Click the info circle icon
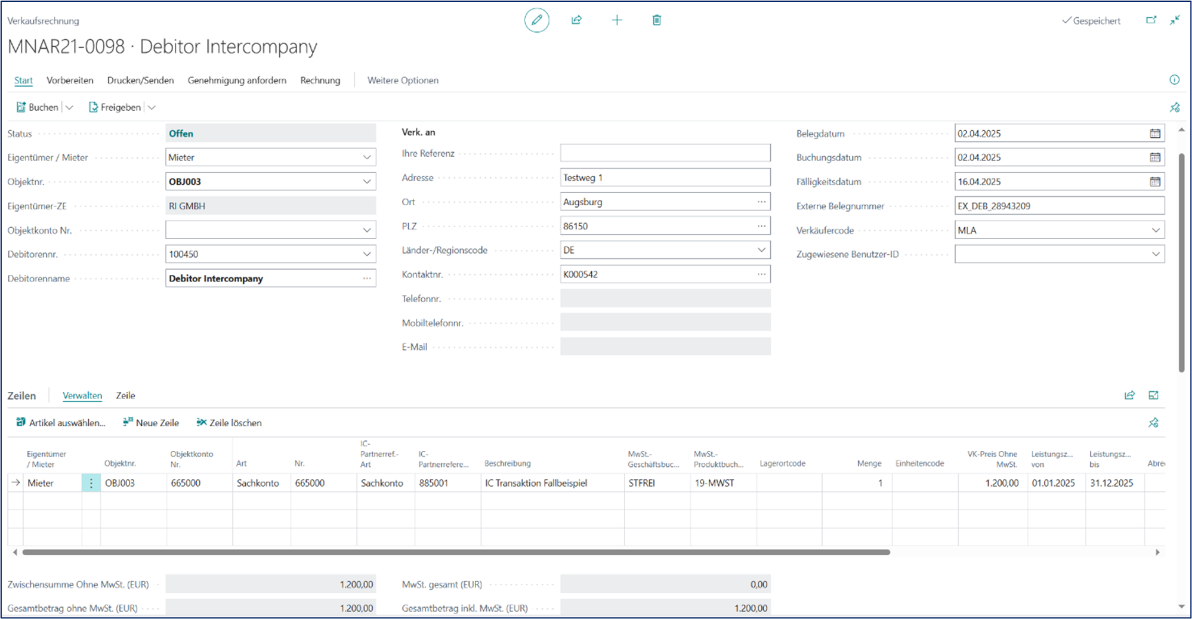Image resolution: width=1192 pixels, height=619 pixels. click(1174, 80)
